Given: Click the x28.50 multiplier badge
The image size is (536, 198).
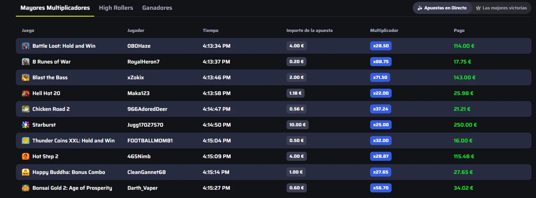Looking at the screenshot, I should pos(381,46).
